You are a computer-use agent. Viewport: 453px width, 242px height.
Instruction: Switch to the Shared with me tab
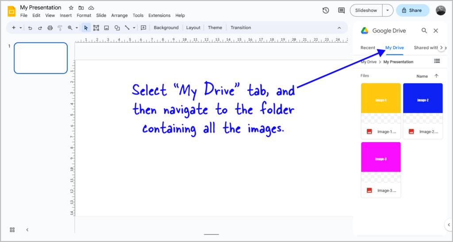click(x=426, y=48)
